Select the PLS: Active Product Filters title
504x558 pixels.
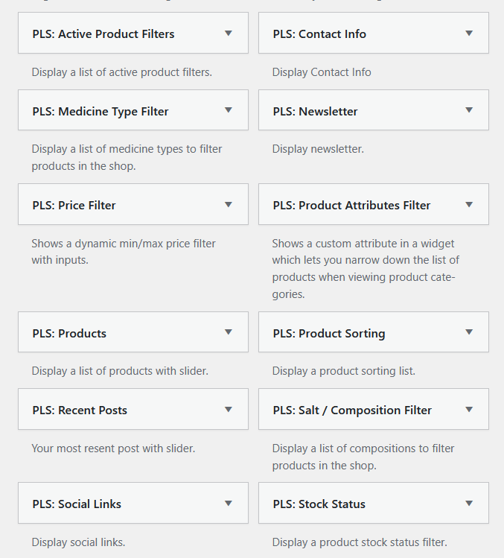click(103, 34)
